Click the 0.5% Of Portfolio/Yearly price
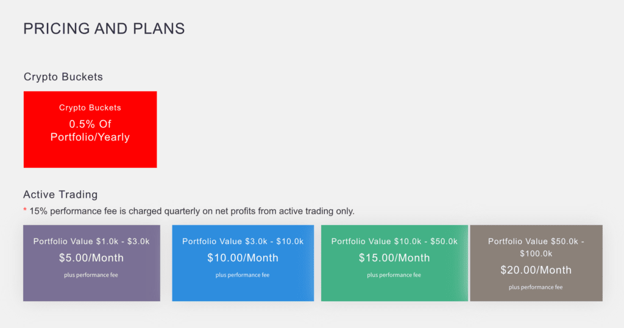The image size is (624, 328). coord(90,130)
